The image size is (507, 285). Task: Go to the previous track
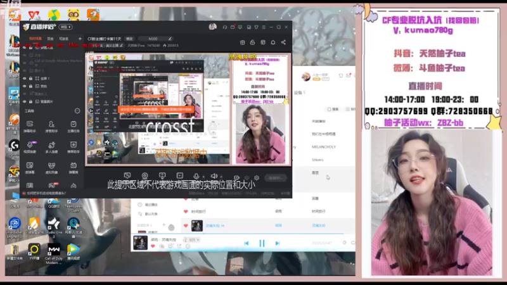pyautogui.click(x=247, y=243)
